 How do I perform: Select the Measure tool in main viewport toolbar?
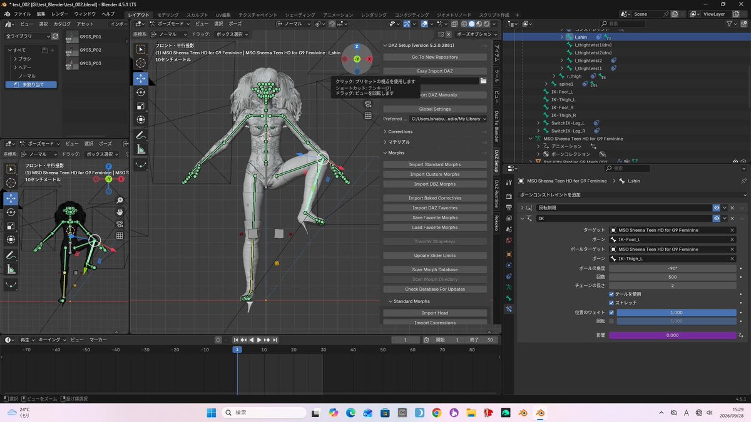tap(141, 149)
